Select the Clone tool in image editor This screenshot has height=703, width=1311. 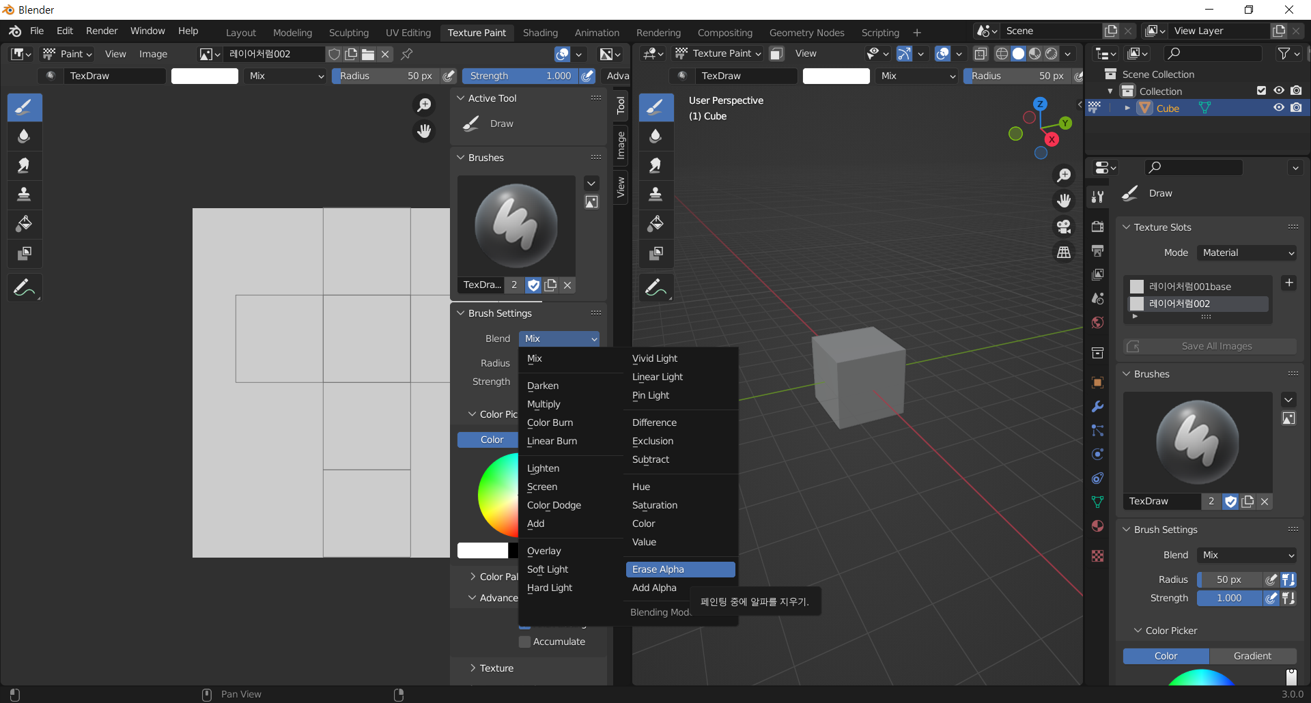(x=25, y=195)
